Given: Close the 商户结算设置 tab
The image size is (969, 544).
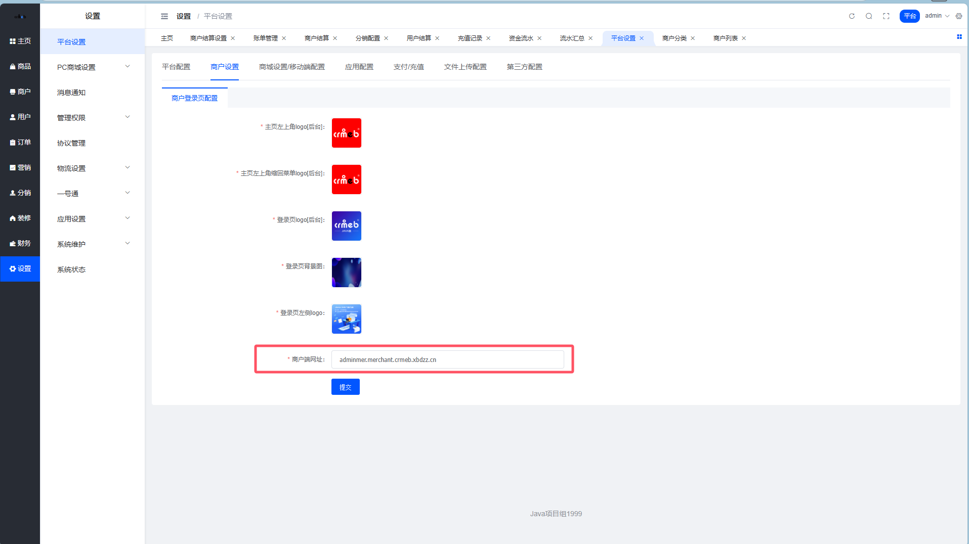Looking at the screenshot, I should [x=233, y=38].
